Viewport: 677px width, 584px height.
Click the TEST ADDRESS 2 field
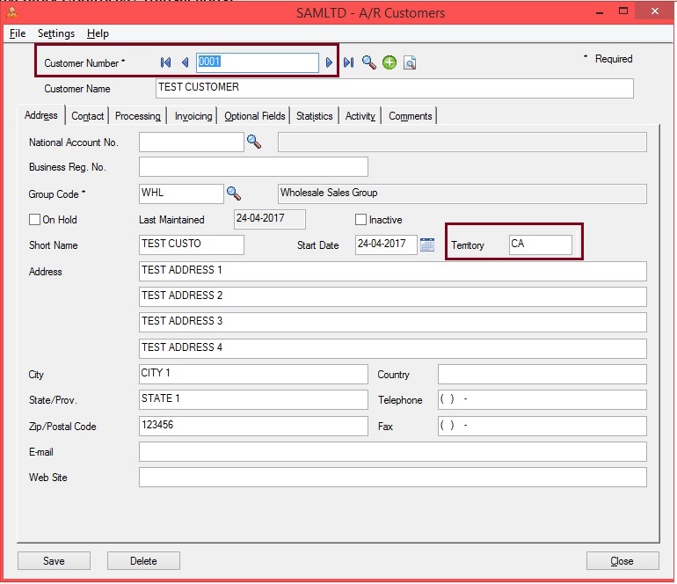click(x=392, y=296)
